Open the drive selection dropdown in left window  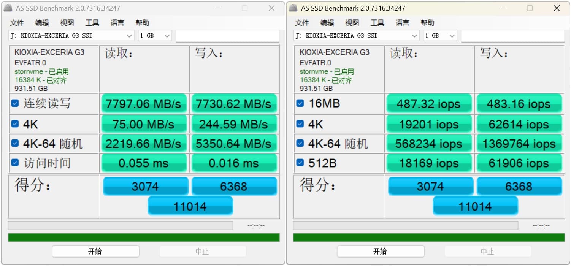point(71,36)
